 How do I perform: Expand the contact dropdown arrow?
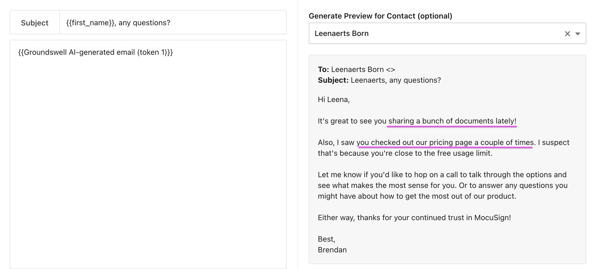tap(578, 34)
